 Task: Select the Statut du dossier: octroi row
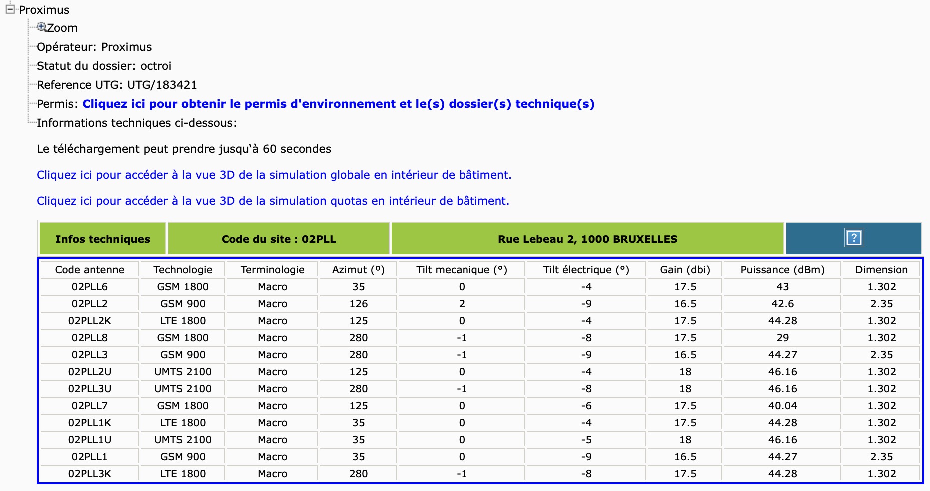click(x=104, y=66)
